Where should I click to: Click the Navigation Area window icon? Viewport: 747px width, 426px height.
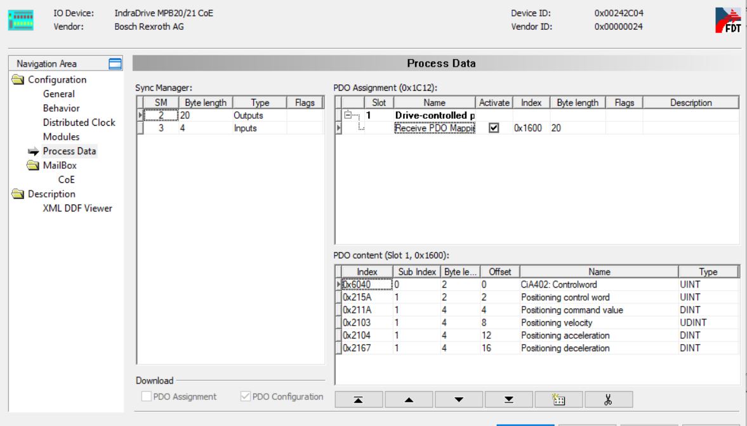click(115, 63)
